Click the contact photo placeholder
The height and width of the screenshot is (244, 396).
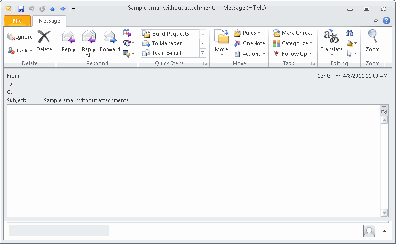click(x=369, y=231)
